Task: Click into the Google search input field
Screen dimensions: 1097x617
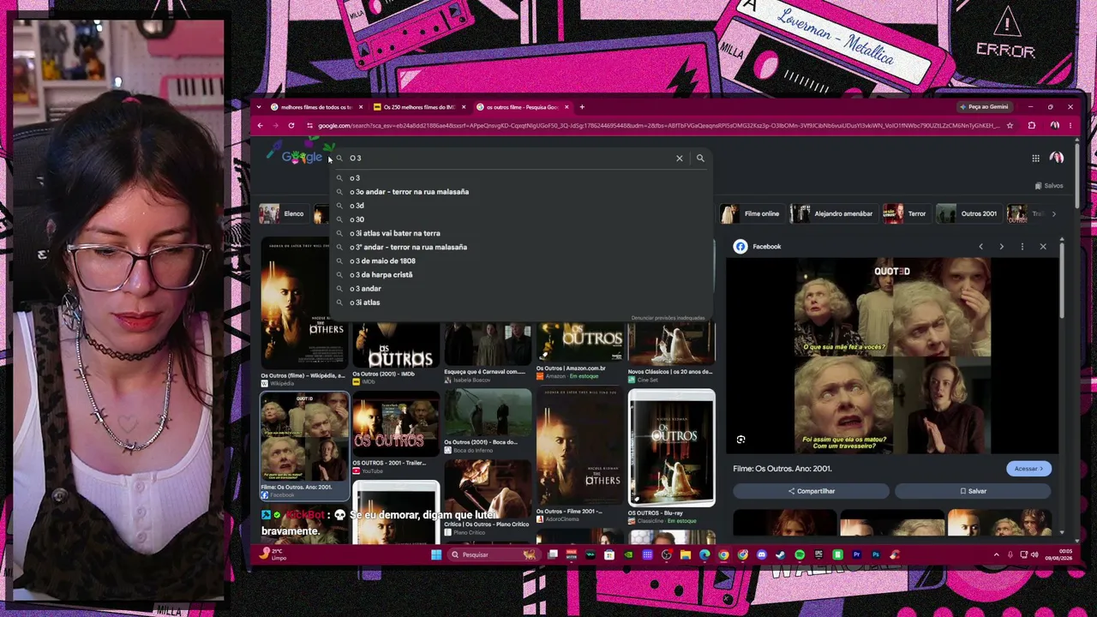Action: [x=510, y=158]
